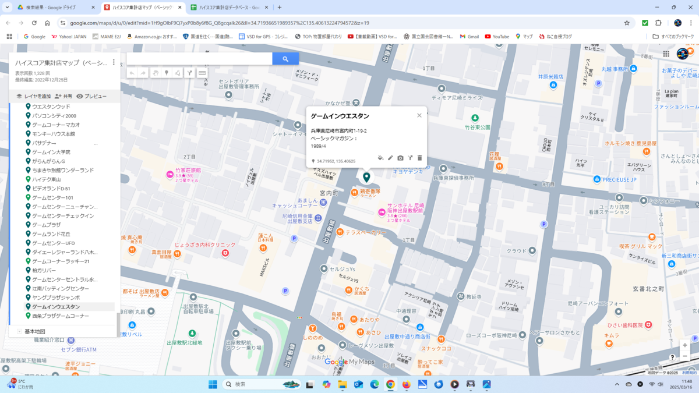Open the Windows Start menu
Viewport: 699px width, 393px height.
pos(213,384)
